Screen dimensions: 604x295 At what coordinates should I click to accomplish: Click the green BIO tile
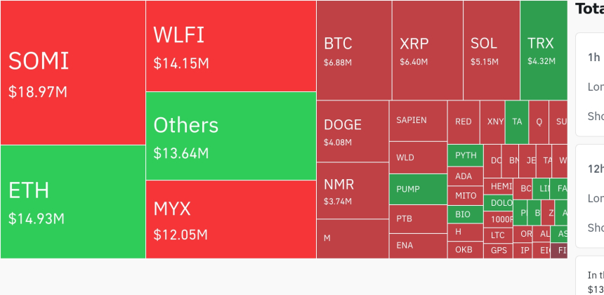(465, 214)
